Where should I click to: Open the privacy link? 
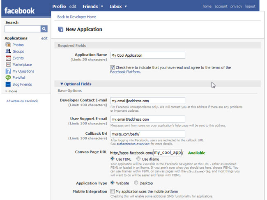point(236,6)
